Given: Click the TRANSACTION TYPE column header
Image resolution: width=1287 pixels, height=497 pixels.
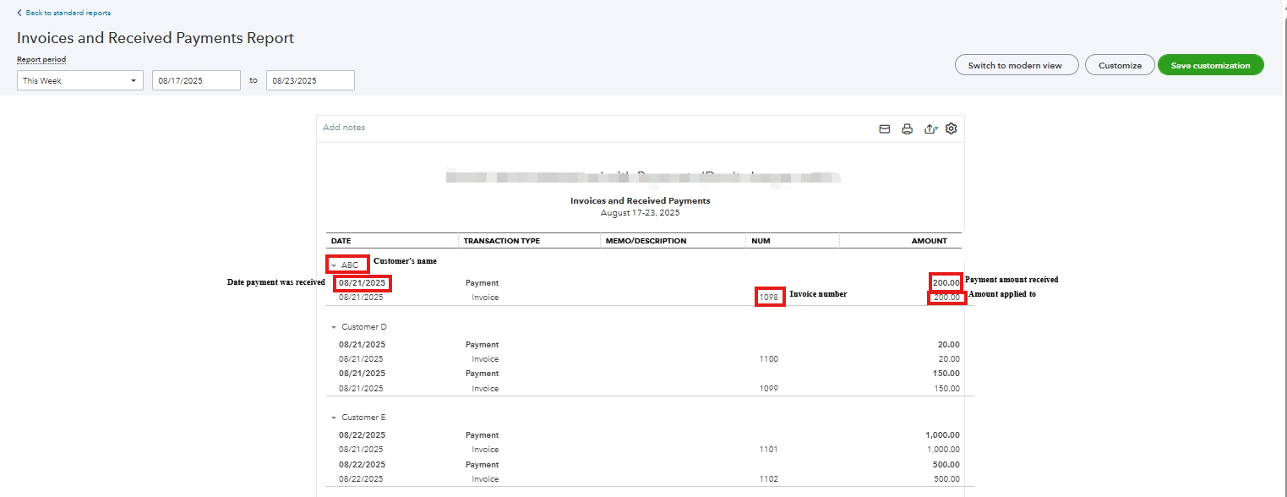Looking at the screenshot, I should (x=502, y=241).
